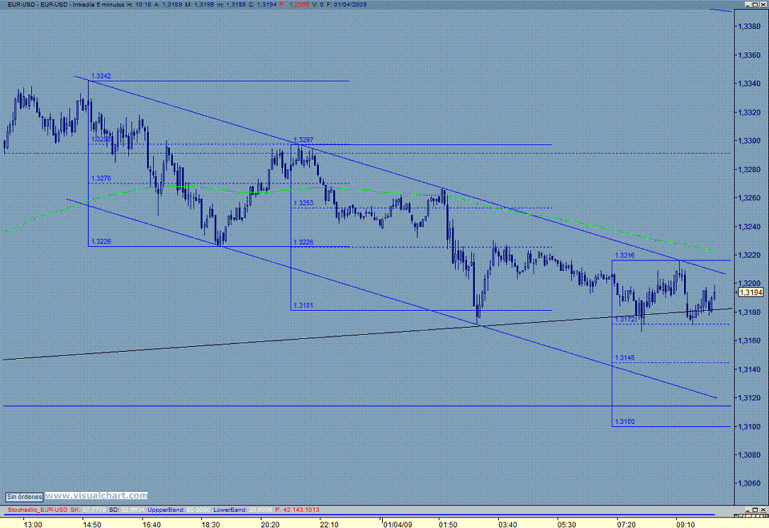Click the 20:20 time axis label
Image resolution: width=769 pixels, height=528 pixels.
pos(270,524)
